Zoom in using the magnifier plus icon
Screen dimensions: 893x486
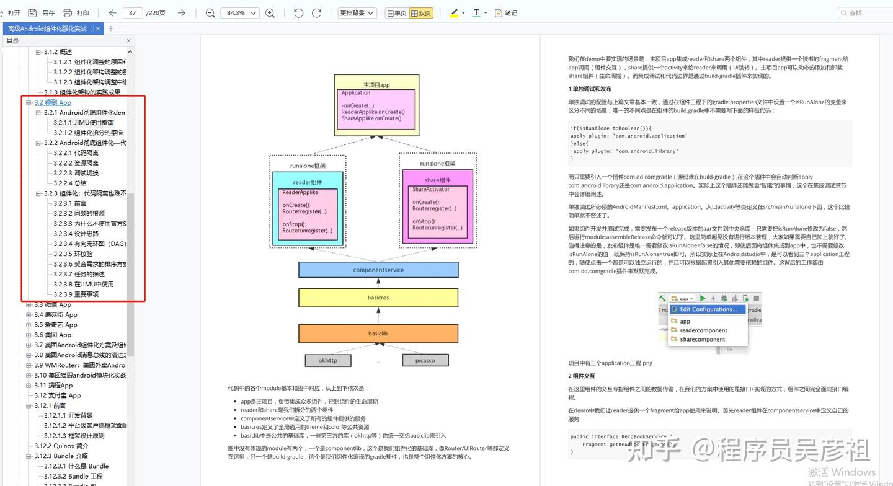(x=270, y=12)
